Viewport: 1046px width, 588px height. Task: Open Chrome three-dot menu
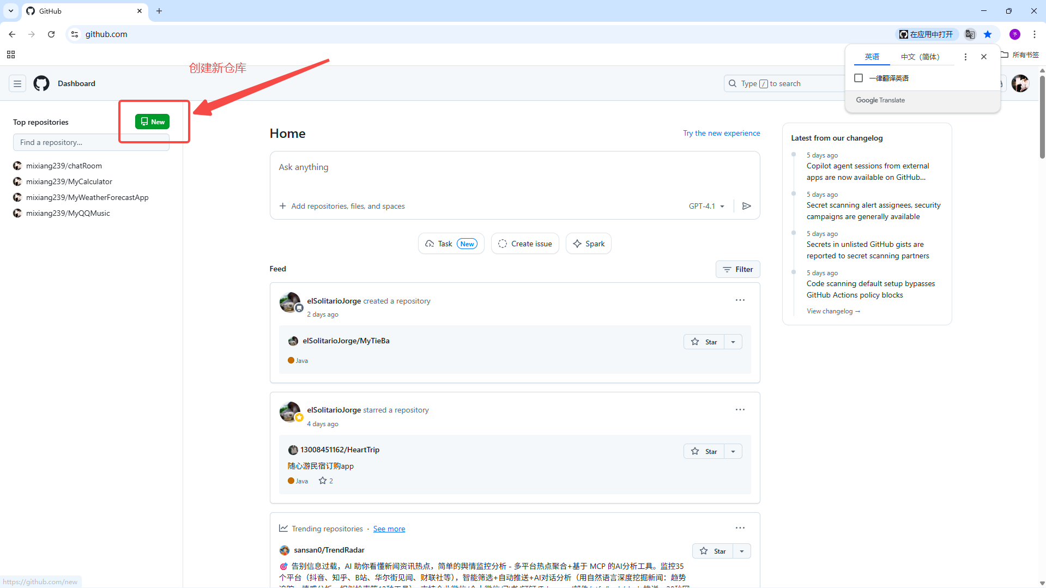click(1034, 34)
